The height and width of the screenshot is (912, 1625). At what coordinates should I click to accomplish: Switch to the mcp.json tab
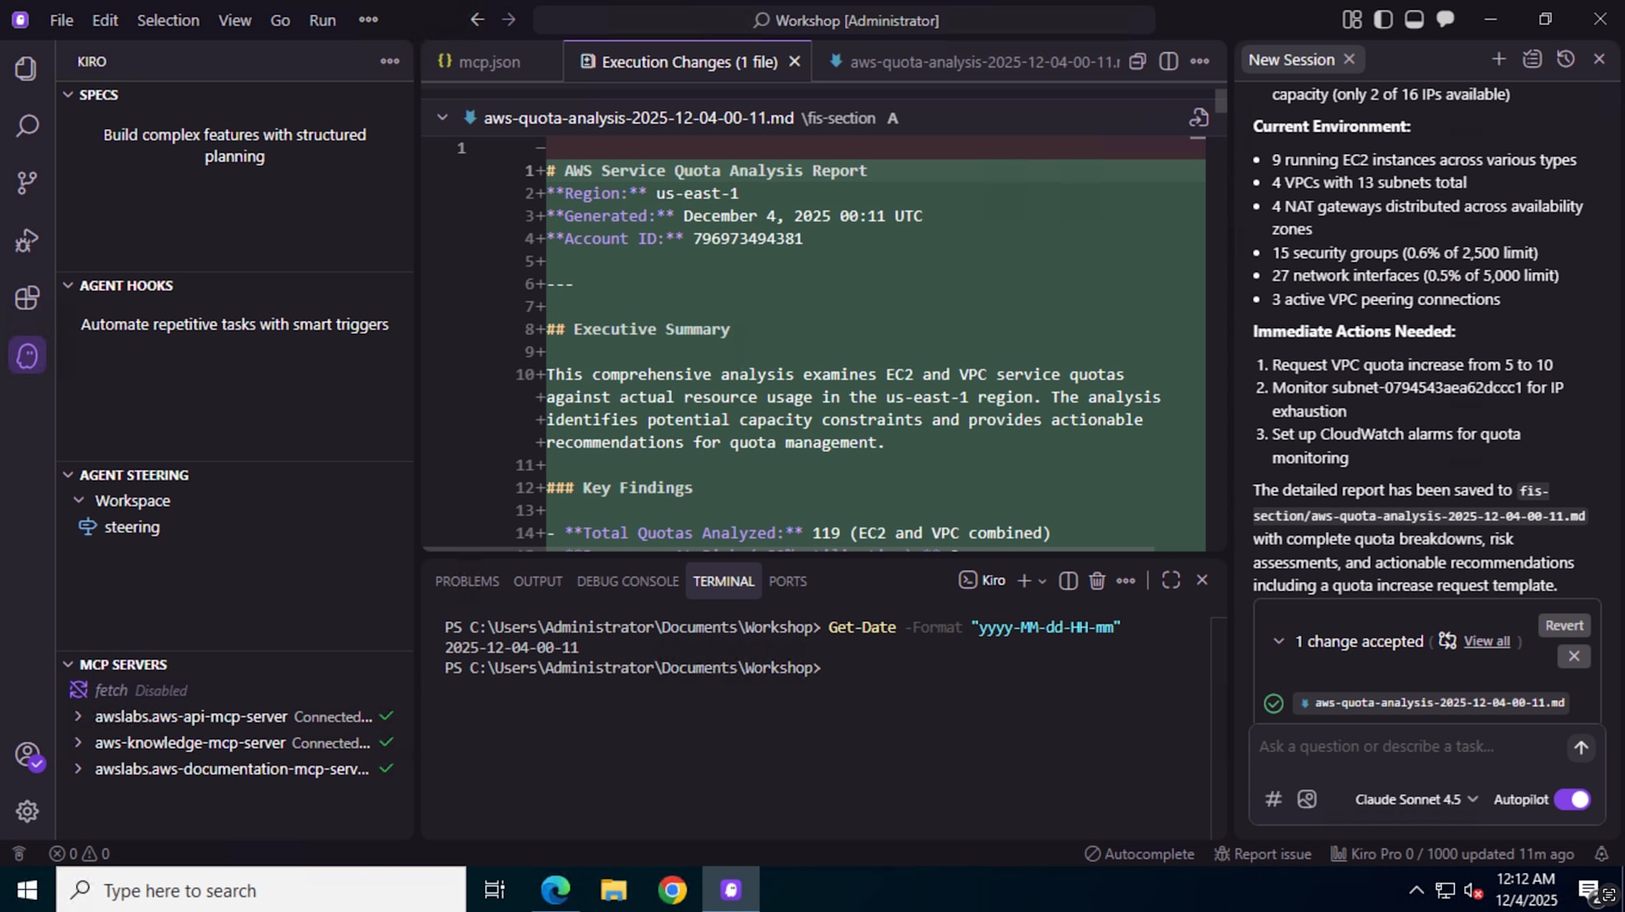tap(488, 61)
